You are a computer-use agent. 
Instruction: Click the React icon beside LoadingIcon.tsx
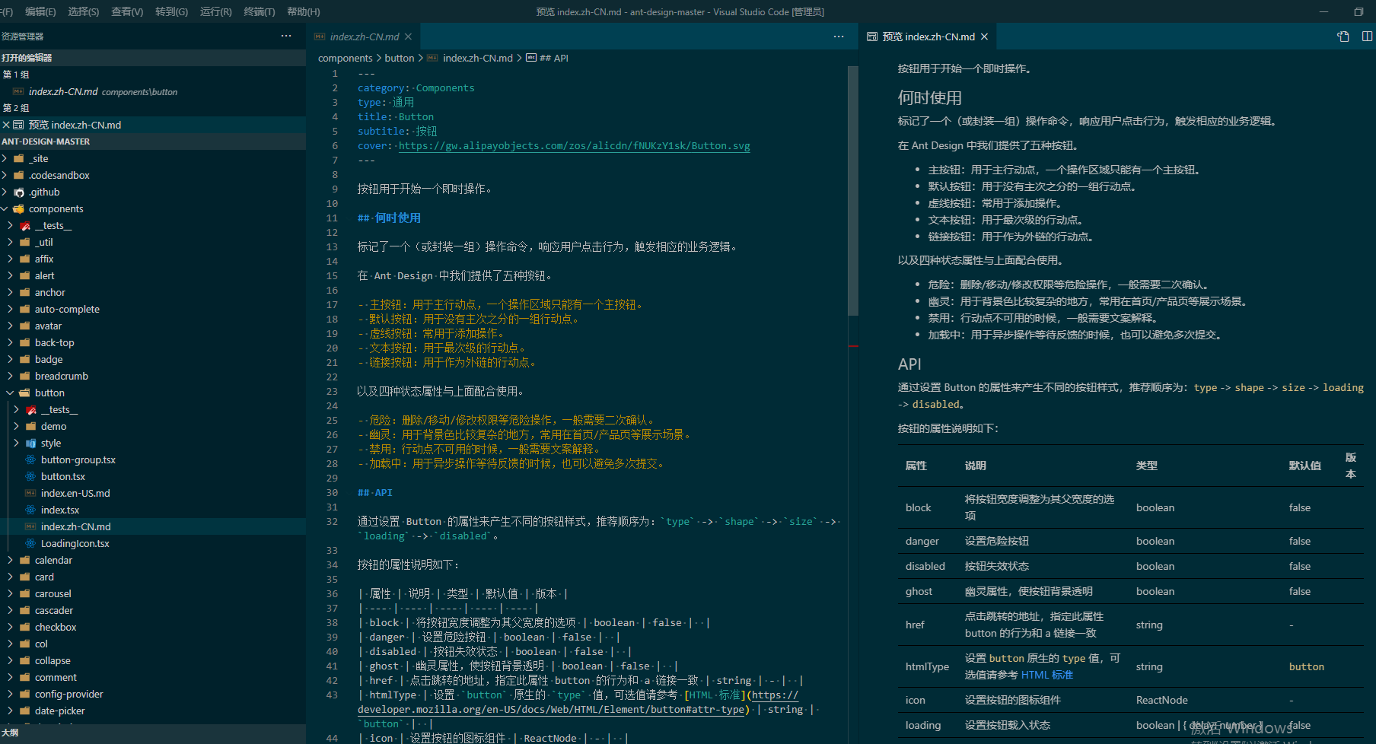pos(30,544)
